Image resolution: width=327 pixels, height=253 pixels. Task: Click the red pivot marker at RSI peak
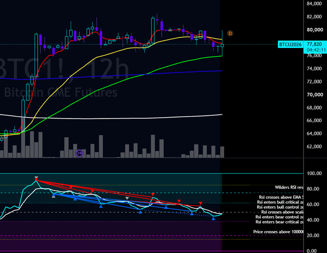pos(36,179)
